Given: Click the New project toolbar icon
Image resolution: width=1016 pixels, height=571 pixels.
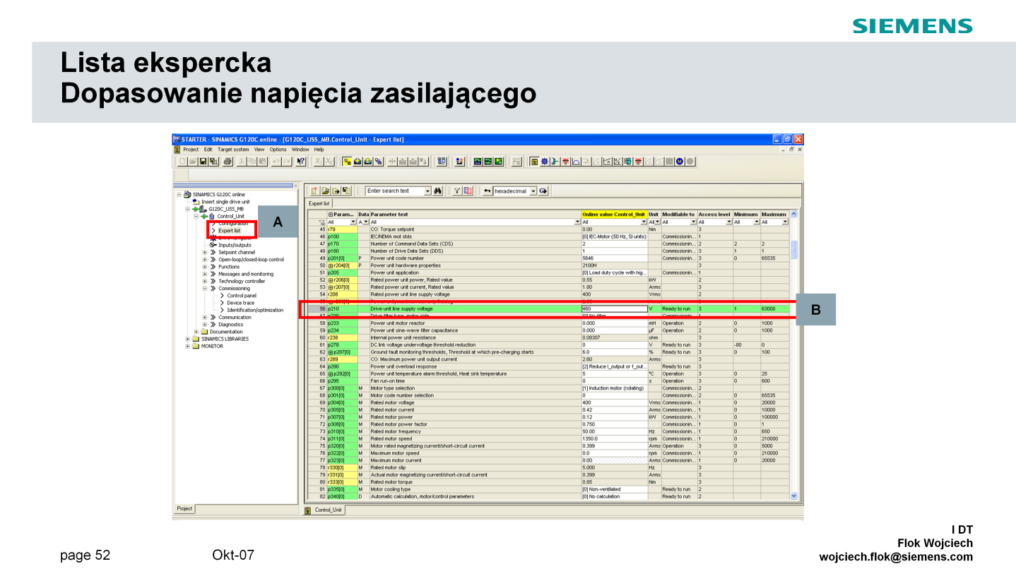Looking at the screenshot, I should tap(183, 161).
